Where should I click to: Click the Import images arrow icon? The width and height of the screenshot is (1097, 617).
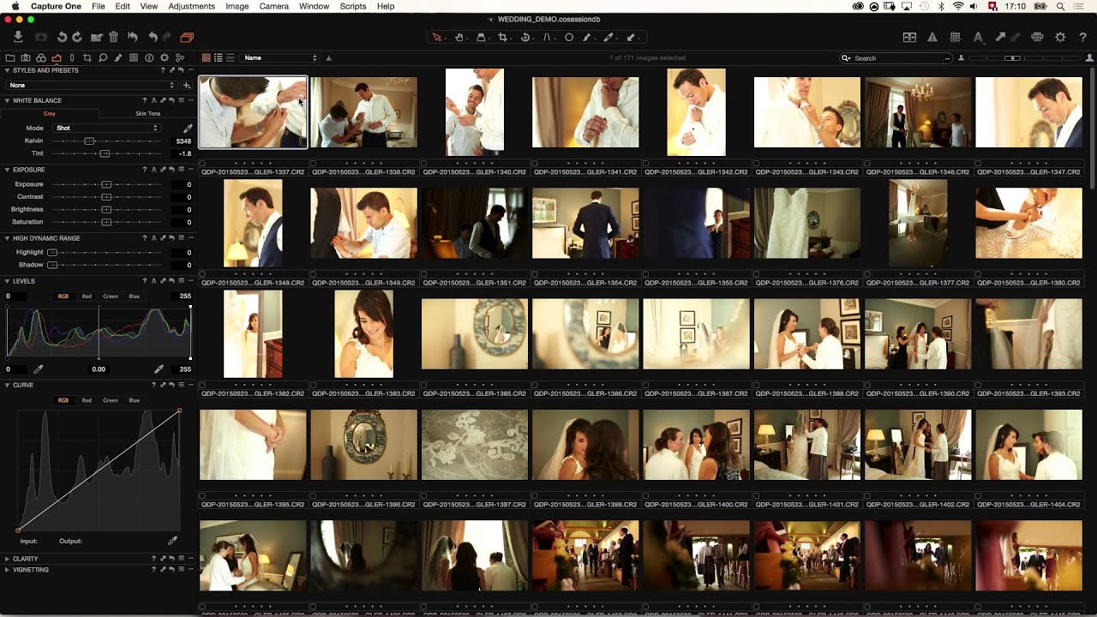click(18, 37)
